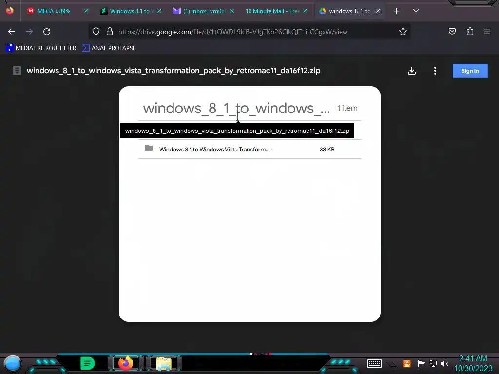Screen dimensions: 499x374
Task: Download the zip file from Drive
Action: (412, 71)
